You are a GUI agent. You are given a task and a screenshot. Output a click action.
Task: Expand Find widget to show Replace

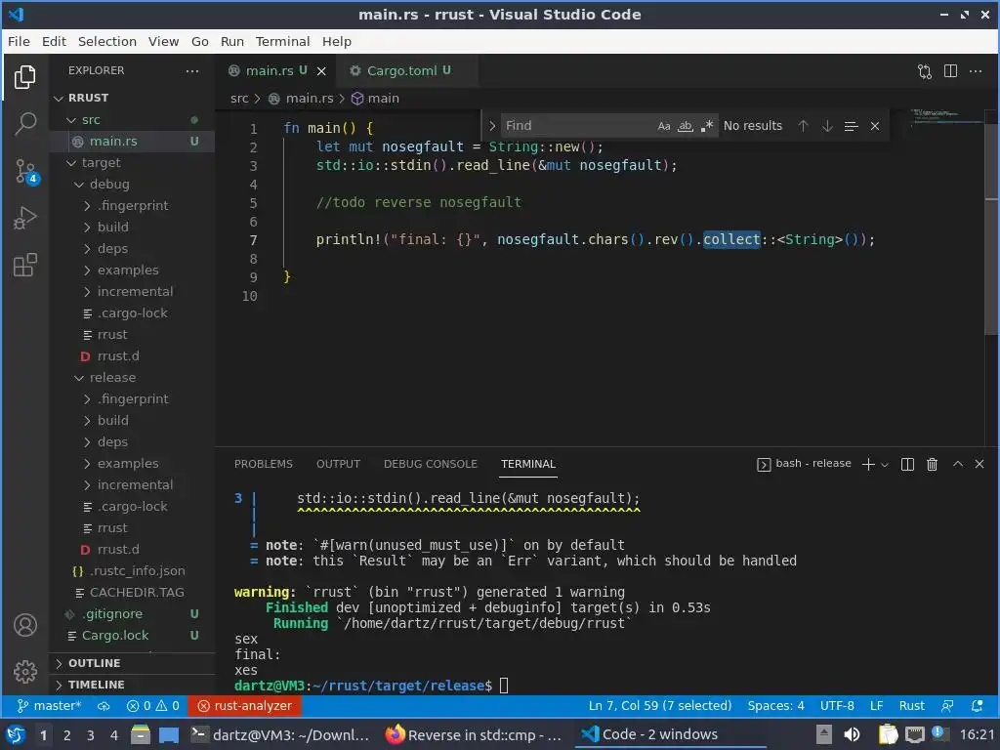point(492,126)
